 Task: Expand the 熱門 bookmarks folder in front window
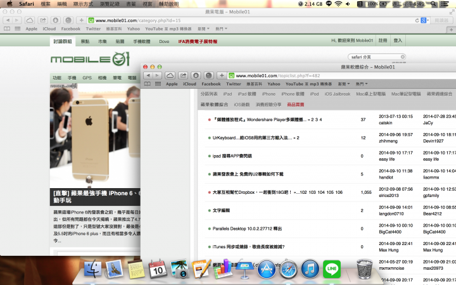[x=362, y=84]
